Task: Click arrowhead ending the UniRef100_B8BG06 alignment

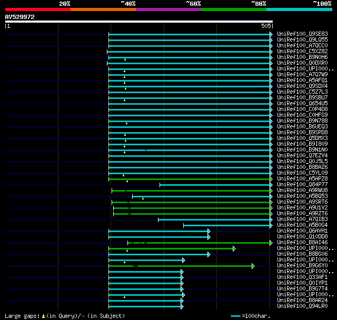Action: pyautogui.click(x=209, y=255)
